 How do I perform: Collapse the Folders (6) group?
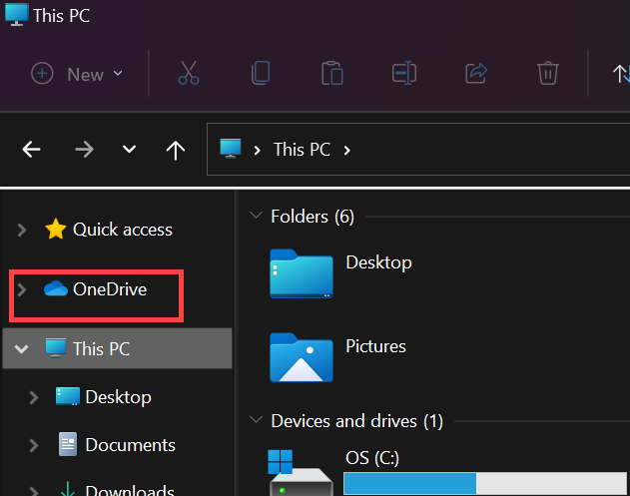(256, 216)
